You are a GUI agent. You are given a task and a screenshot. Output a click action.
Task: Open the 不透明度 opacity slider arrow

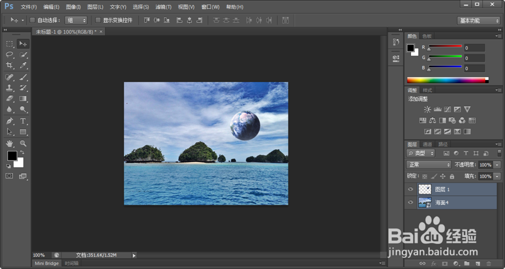point(497,165)
